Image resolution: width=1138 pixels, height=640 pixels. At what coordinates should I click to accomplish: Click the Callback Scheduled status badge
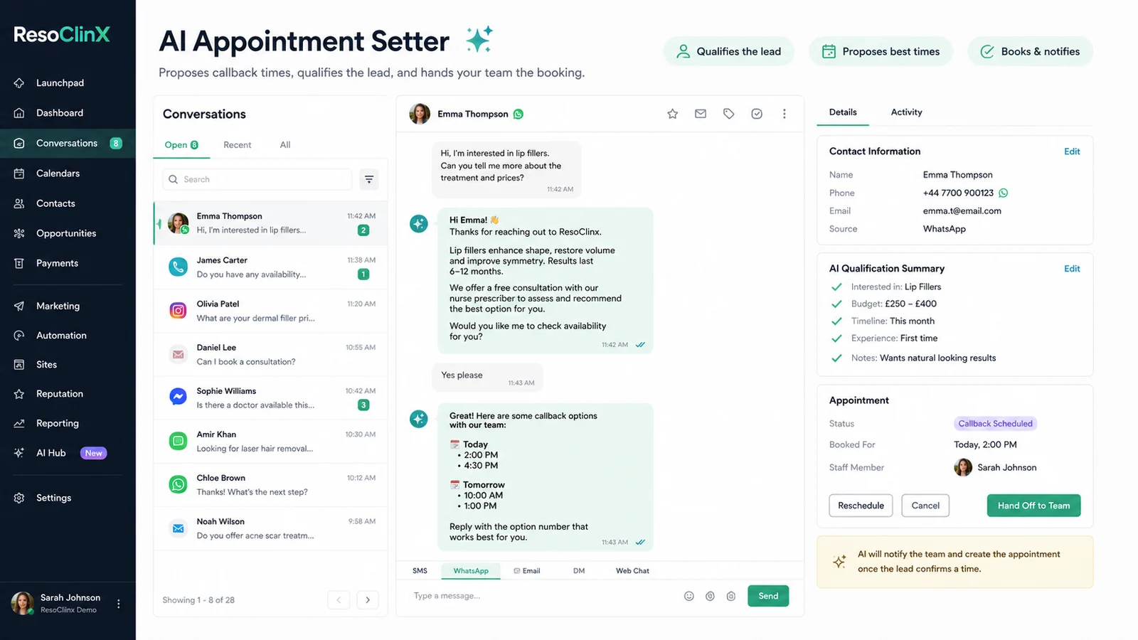coord(995,424)
